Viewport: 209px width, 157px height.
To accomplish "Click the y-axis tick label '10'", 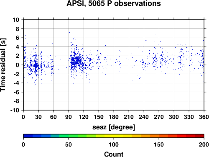I will (16, 20).
